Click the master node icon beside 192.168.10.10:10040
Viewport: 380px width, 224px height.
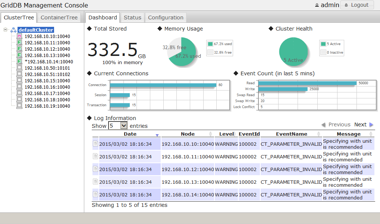pyautogui.click(x=19, y=36)
